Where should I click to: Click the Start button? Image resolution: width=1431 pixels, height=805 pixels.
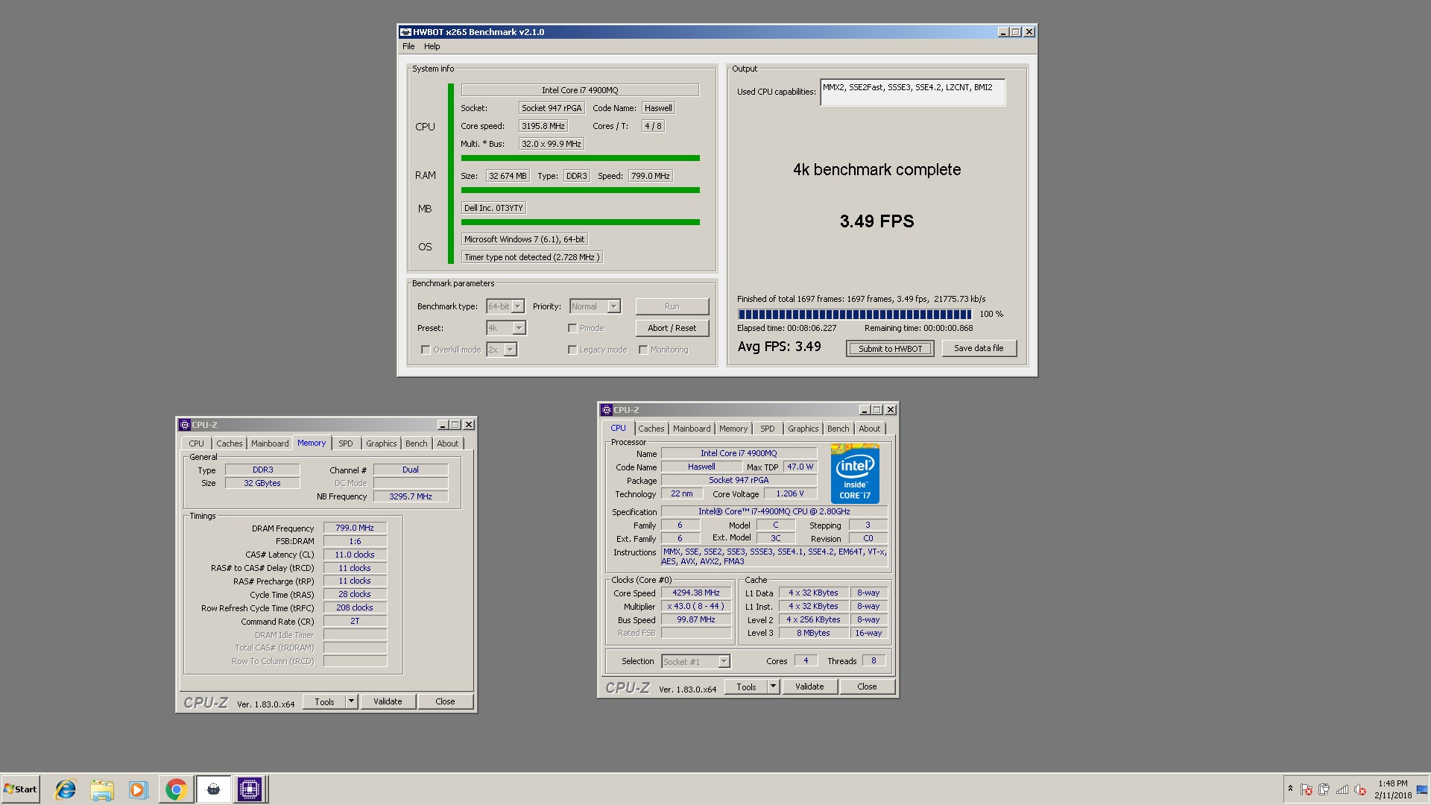20,789
